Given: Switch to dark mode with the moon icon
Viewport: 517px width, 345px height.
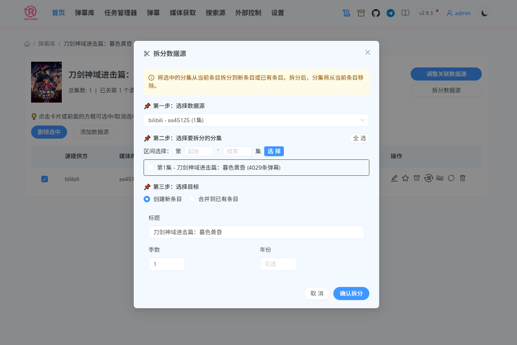Looking at the screenshot, I should [484, 13].
